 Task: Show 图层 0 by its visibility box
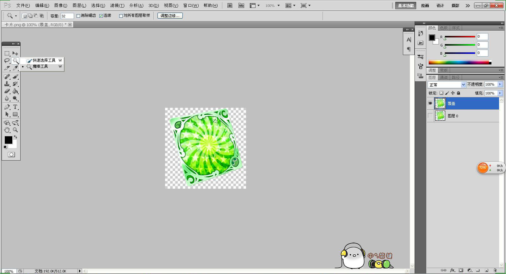(x=430, y=116)
